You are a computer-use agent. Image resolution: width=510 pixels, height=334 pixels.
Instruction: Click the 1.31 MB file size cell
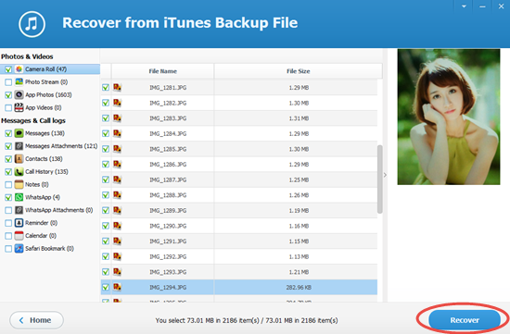click(299, 118)
